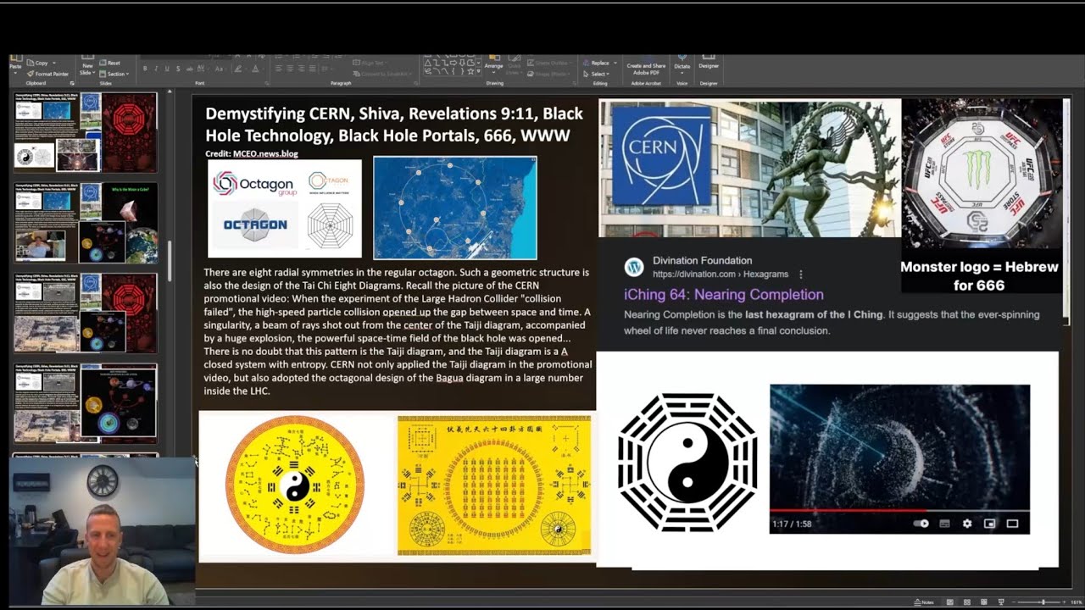Click the 'iChing 64: Nearing Completion' link

tap(724, 295)
